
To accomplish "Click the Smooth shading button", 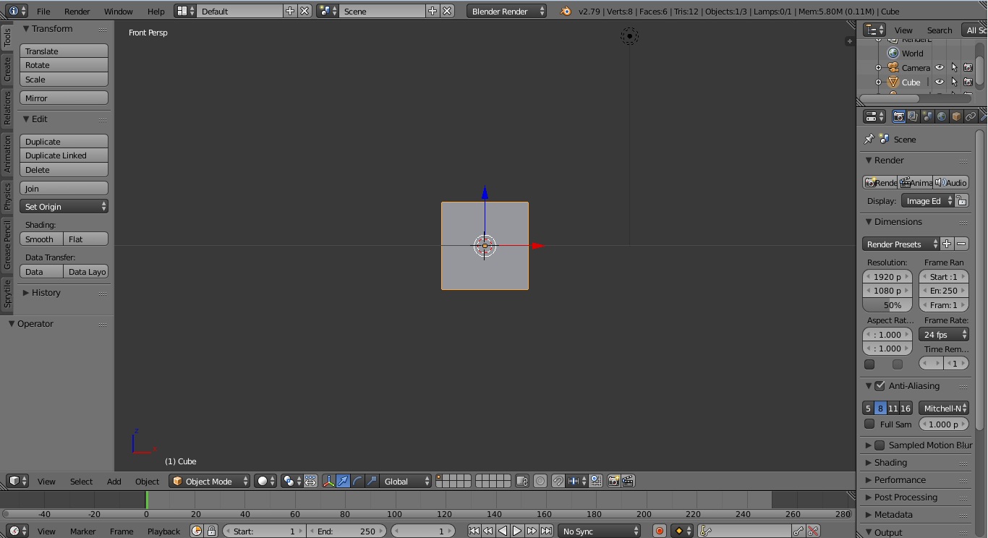I will [41, 239].
